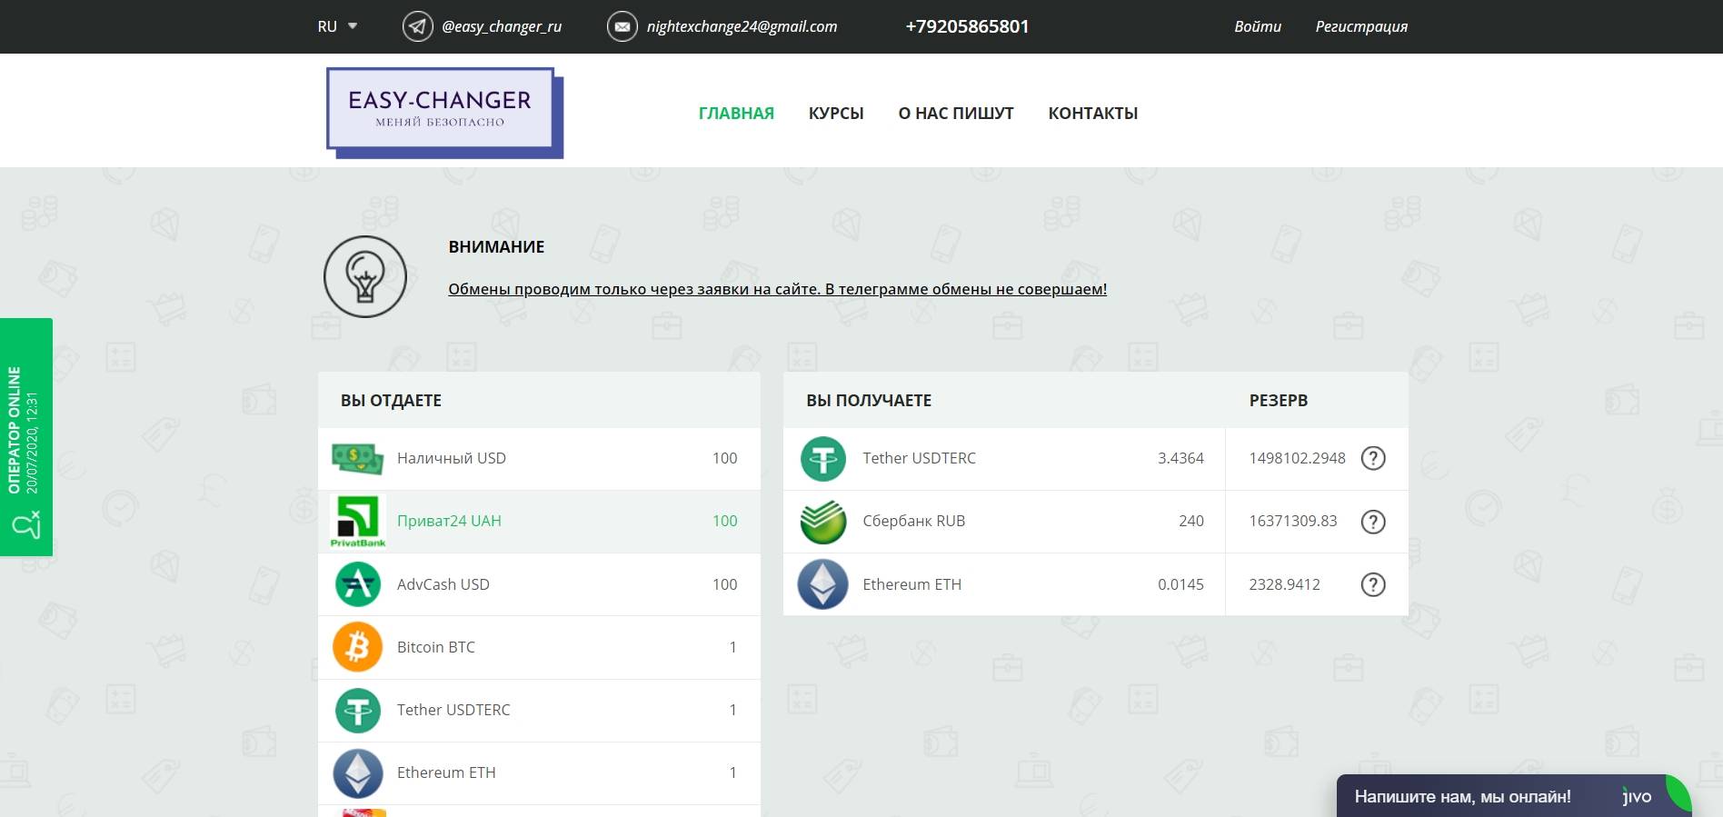
Task: Select Tether USDTERC in the give list
Action: point(539,710)
